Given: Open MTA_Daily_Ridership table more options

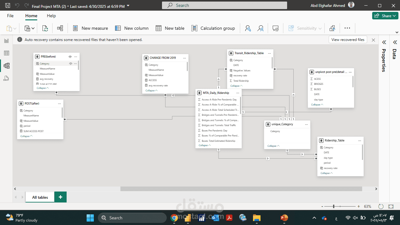Looking at the screenshot, I should coord(238,93).
